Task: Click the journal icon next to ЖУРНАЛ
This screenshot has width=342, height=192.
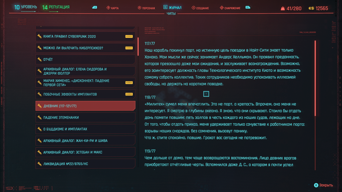Action: click(166, 7)
